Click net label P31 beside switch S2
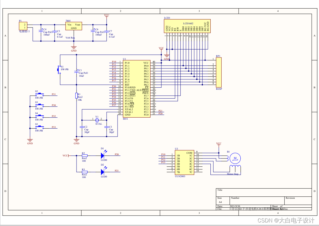The image size is (319, 226). click(54, 94)
